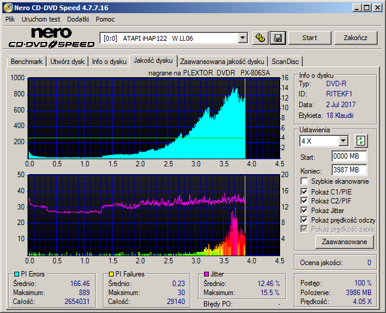The height and width of the screenshot is (313, 386).
Task: Click the Jitter maximum 15.5 %
Action: click(270, 293)
